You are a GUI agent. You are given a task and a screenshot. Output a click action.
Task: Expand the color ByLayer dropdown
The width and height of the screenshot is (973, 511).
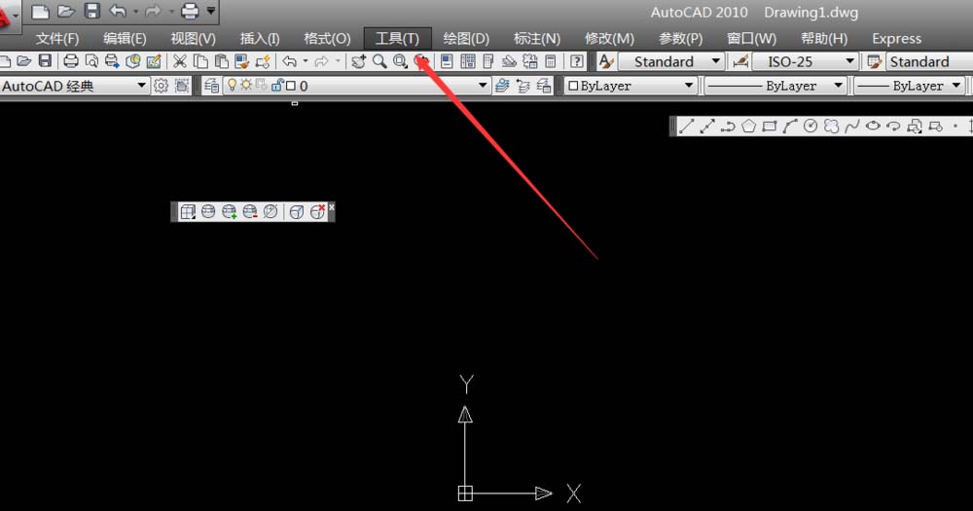coord(688,85)
